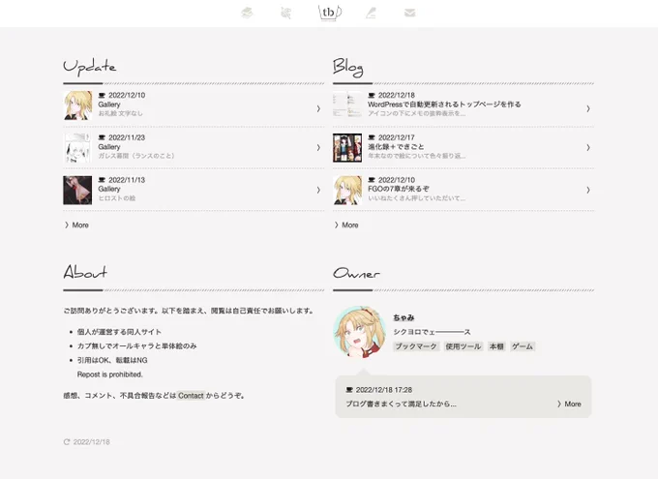Open the stacked books icon in the top nav
Screen dimensions: 658x479
[247, 13]
